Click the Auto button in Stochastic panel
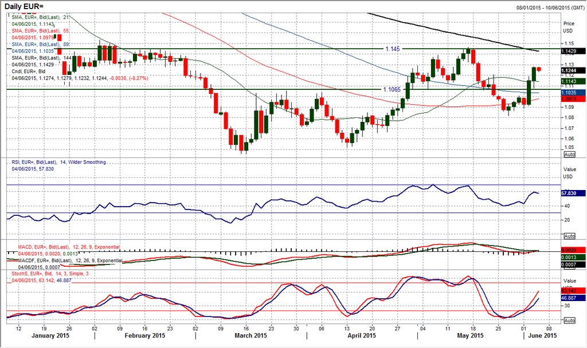Screen dimensions: 587x348 tap(569, 321)
